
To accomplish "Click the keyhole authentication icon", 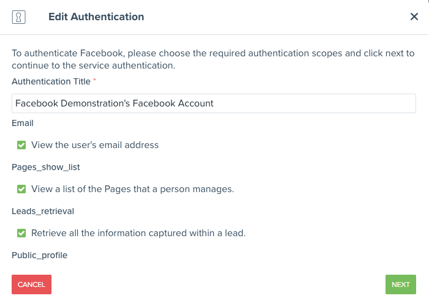I will (19, 17).
